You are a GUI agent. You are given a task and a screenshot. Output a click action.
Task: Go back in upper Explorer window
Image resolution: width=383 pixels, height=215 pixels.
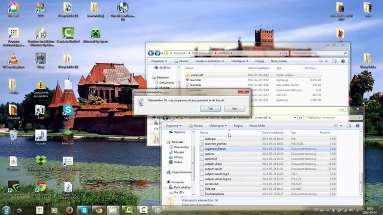click(x=151, y=53)
